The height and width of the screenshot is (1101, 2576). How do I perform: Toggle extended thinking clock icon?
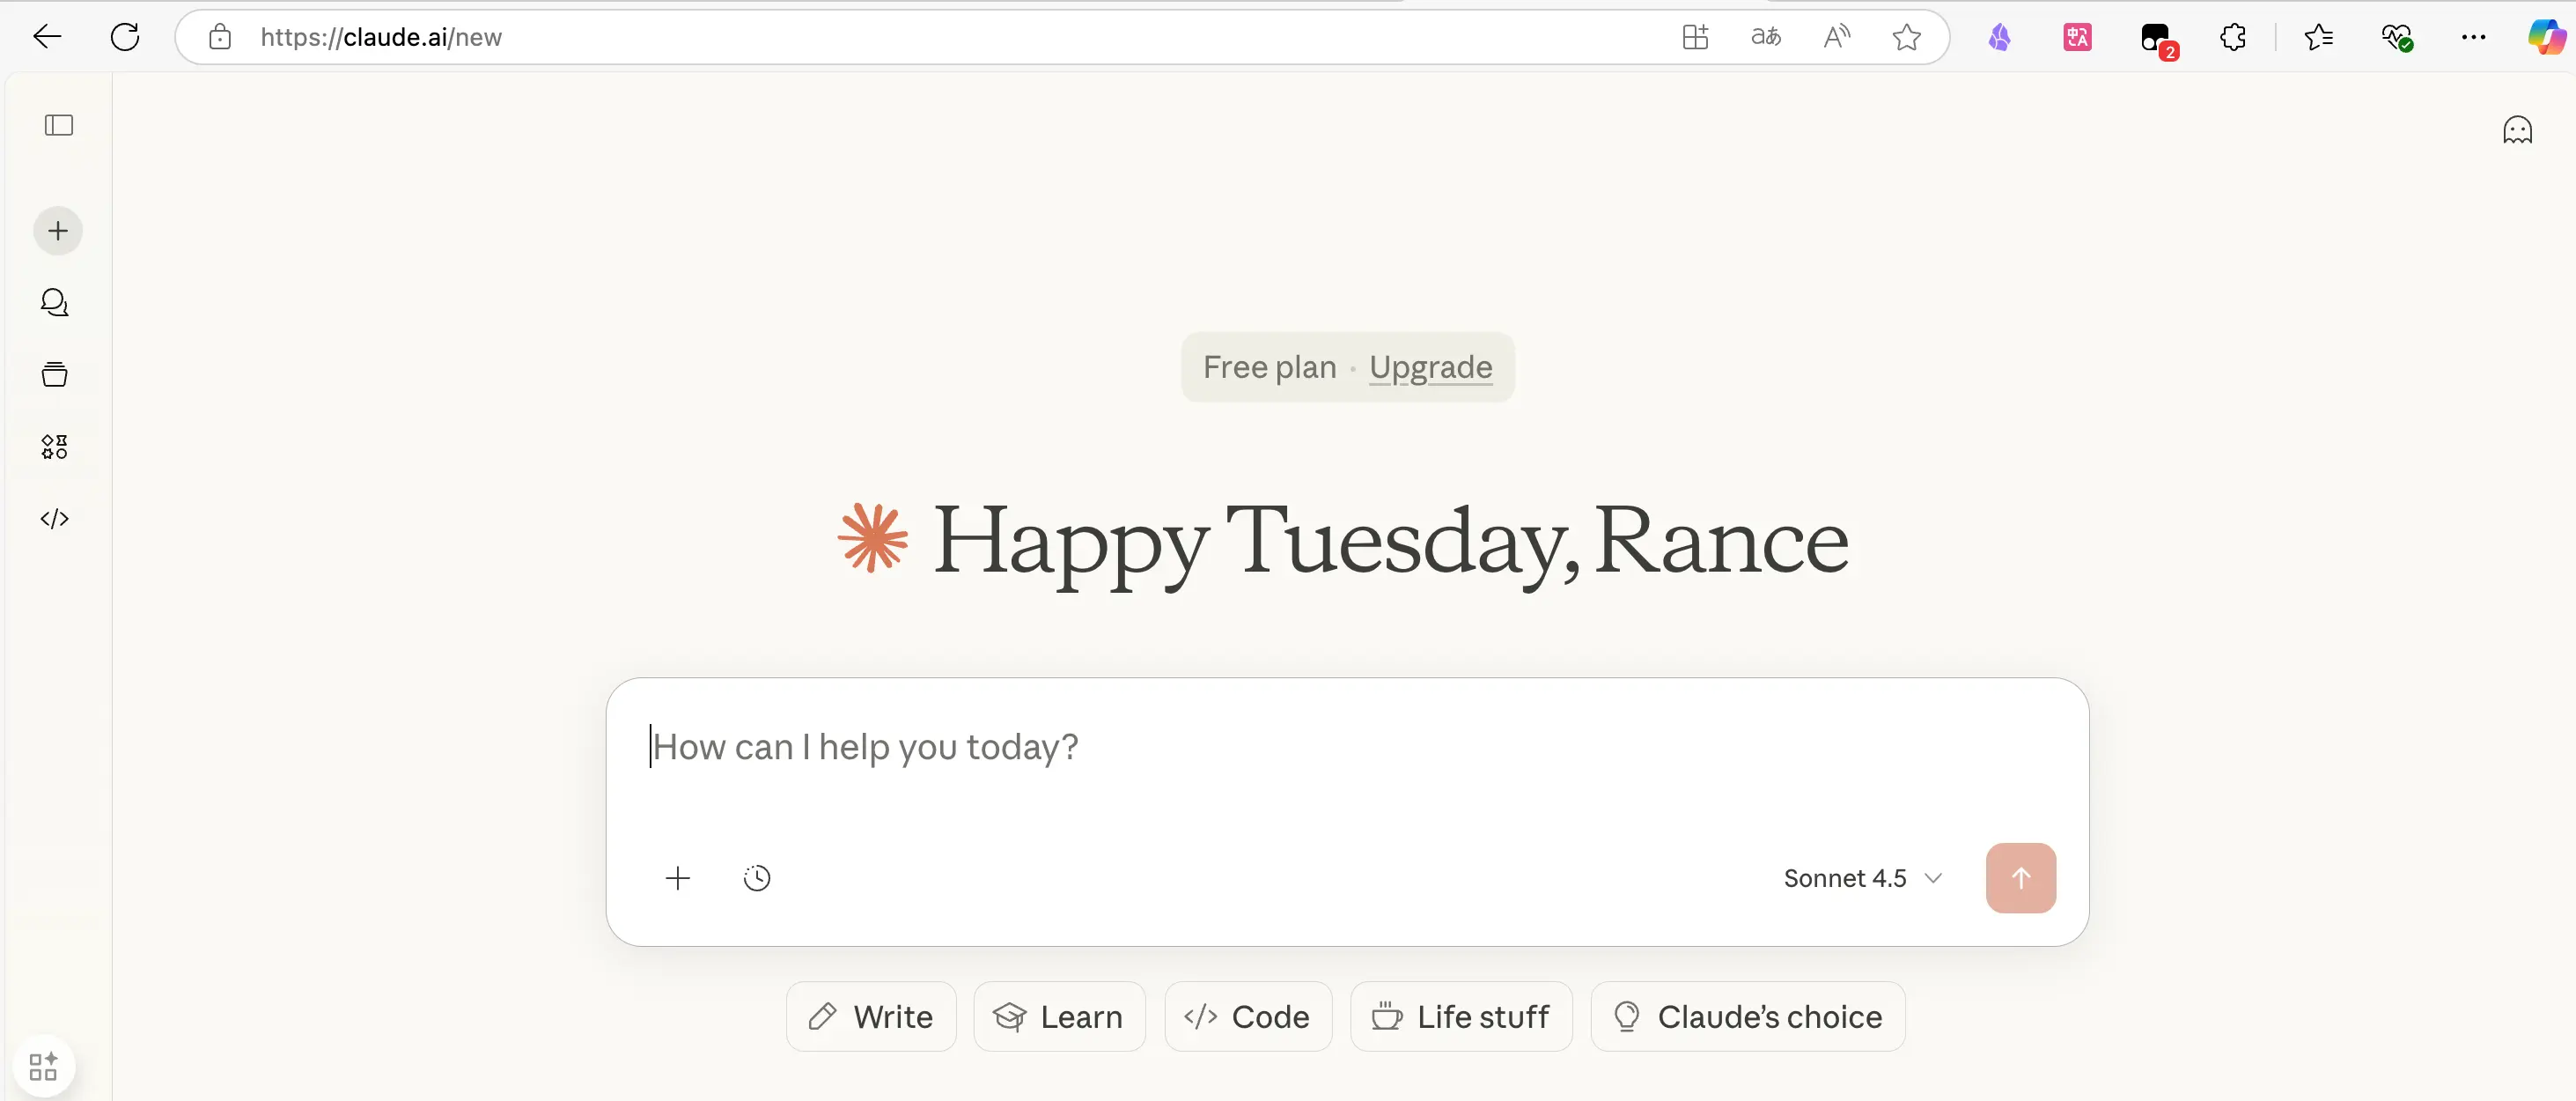(x=757, y=878)
